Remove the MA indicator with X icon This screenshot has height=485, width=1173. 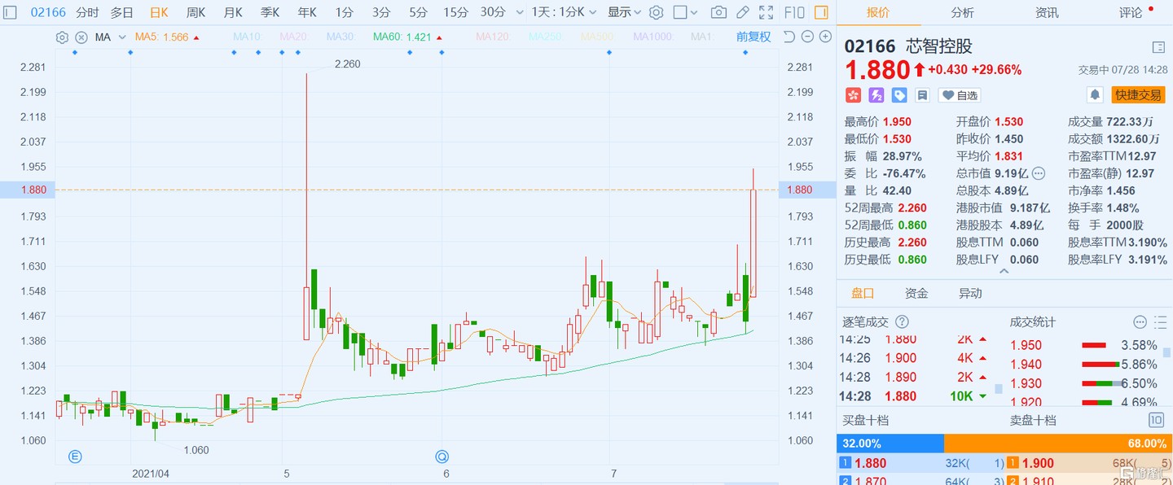point(81,37)
